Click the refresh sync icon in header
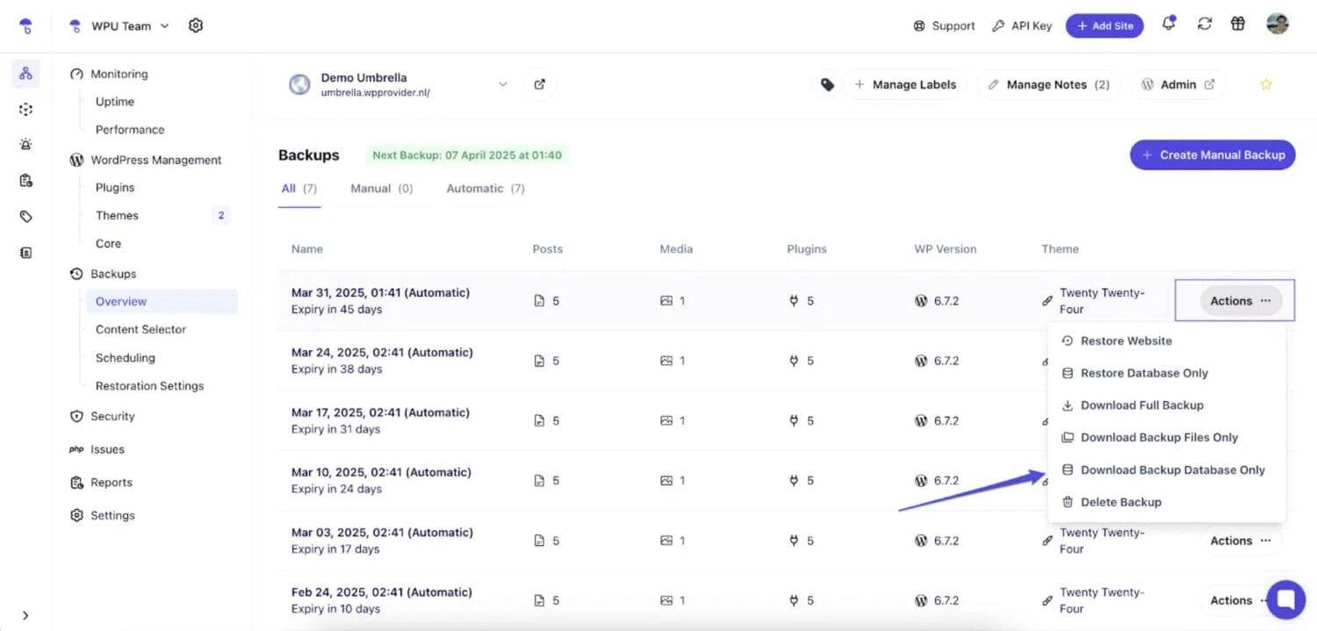 click(x=1205, y=25)
